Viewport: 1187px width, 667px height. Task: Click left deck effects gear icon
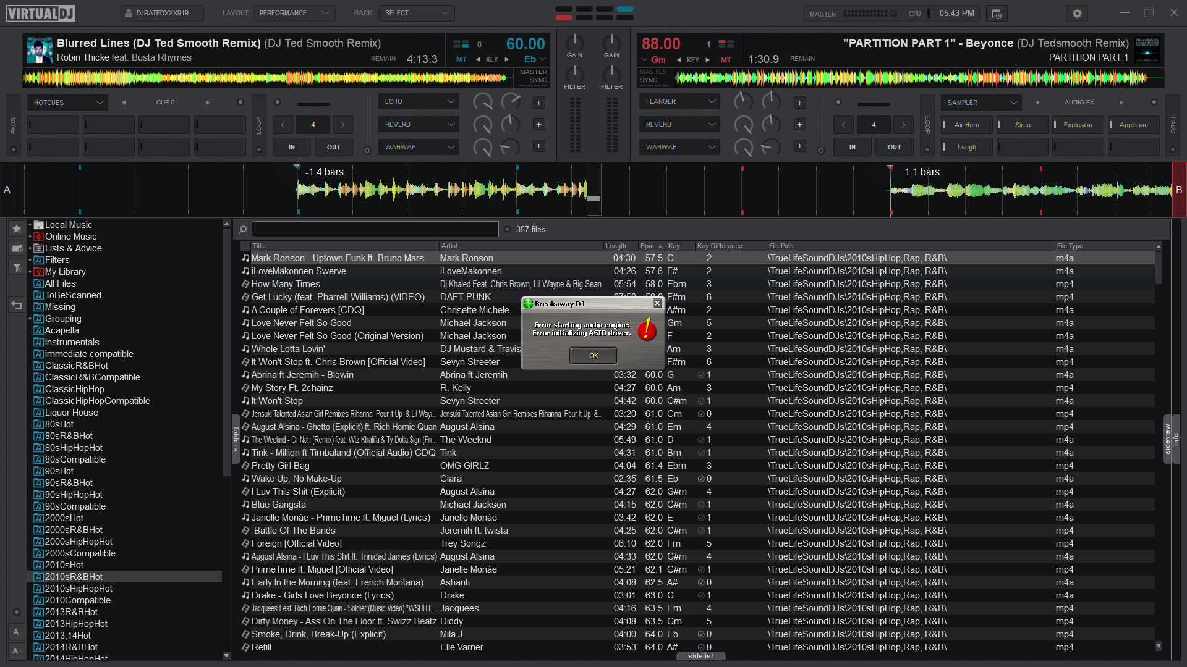(x=367, y=151)
